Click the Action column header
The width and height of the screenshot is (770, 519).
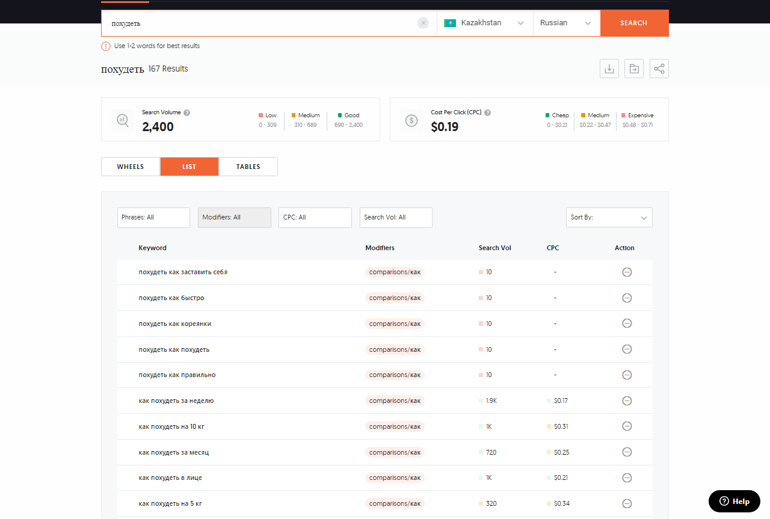click(624, 248)
